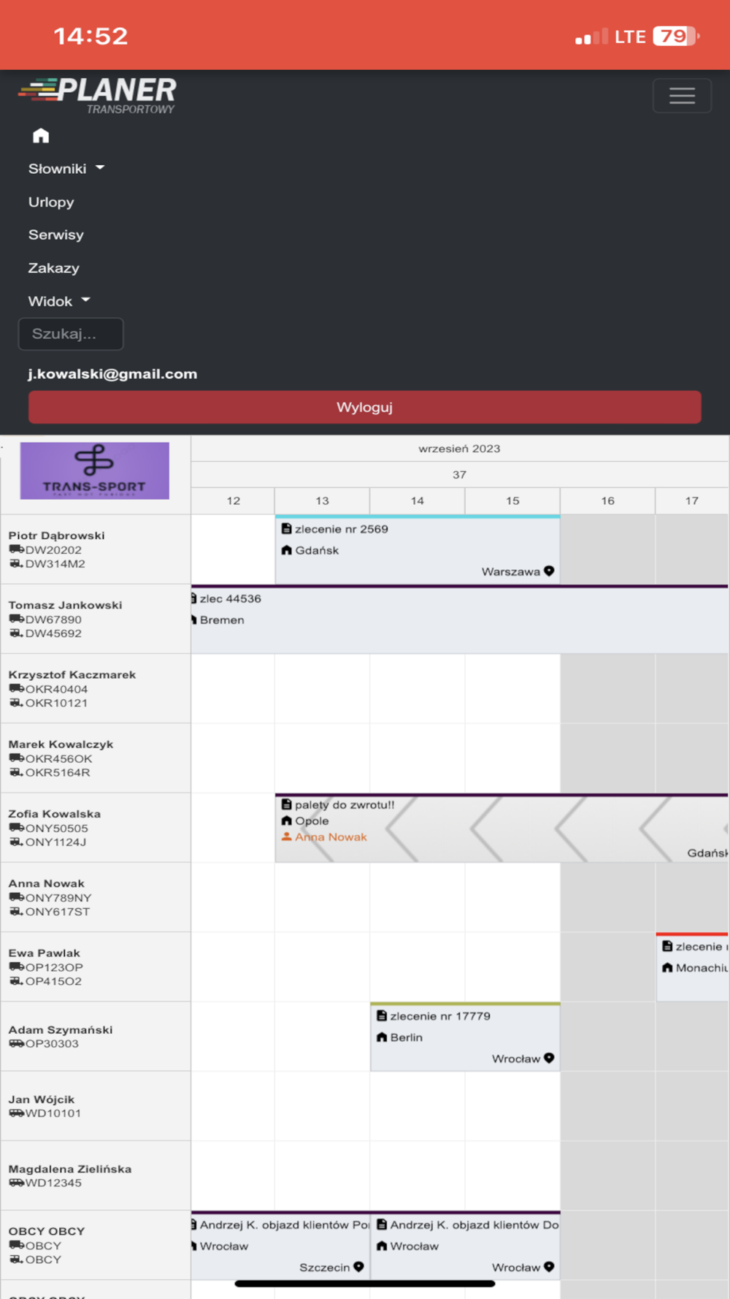Viewport: 730px width, 1299px height.
Task: Select day 17 column header
Action: (691, 500)
